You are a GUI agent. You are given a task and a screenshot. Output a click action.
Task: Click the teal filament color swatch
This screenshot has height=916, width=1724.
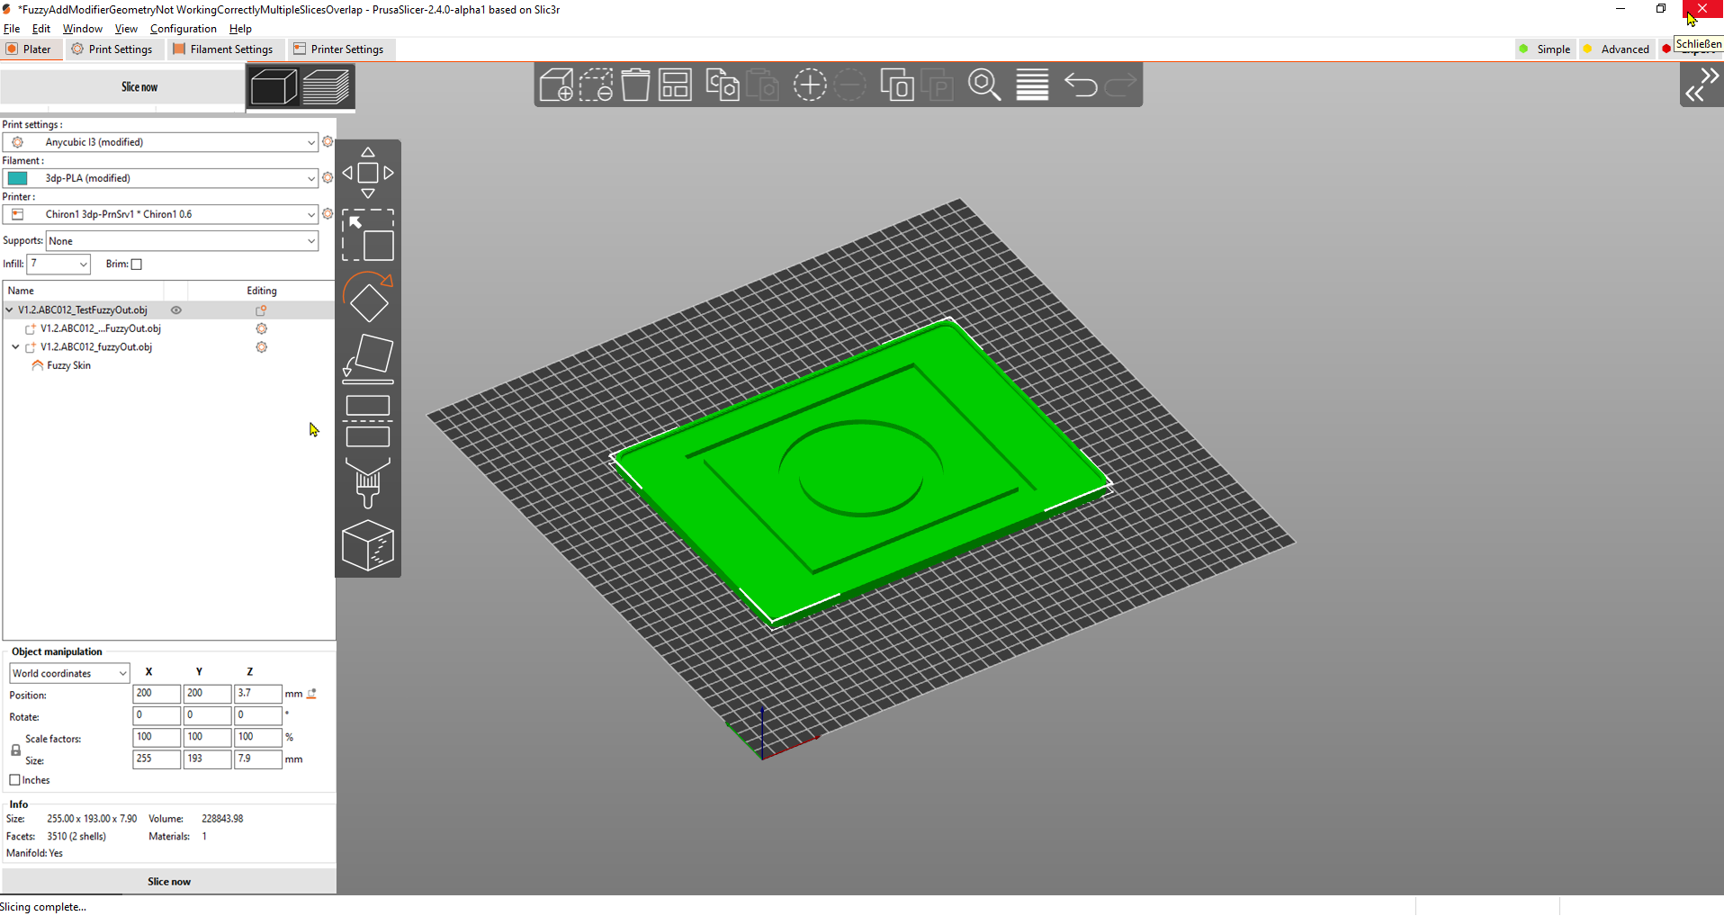18,178
